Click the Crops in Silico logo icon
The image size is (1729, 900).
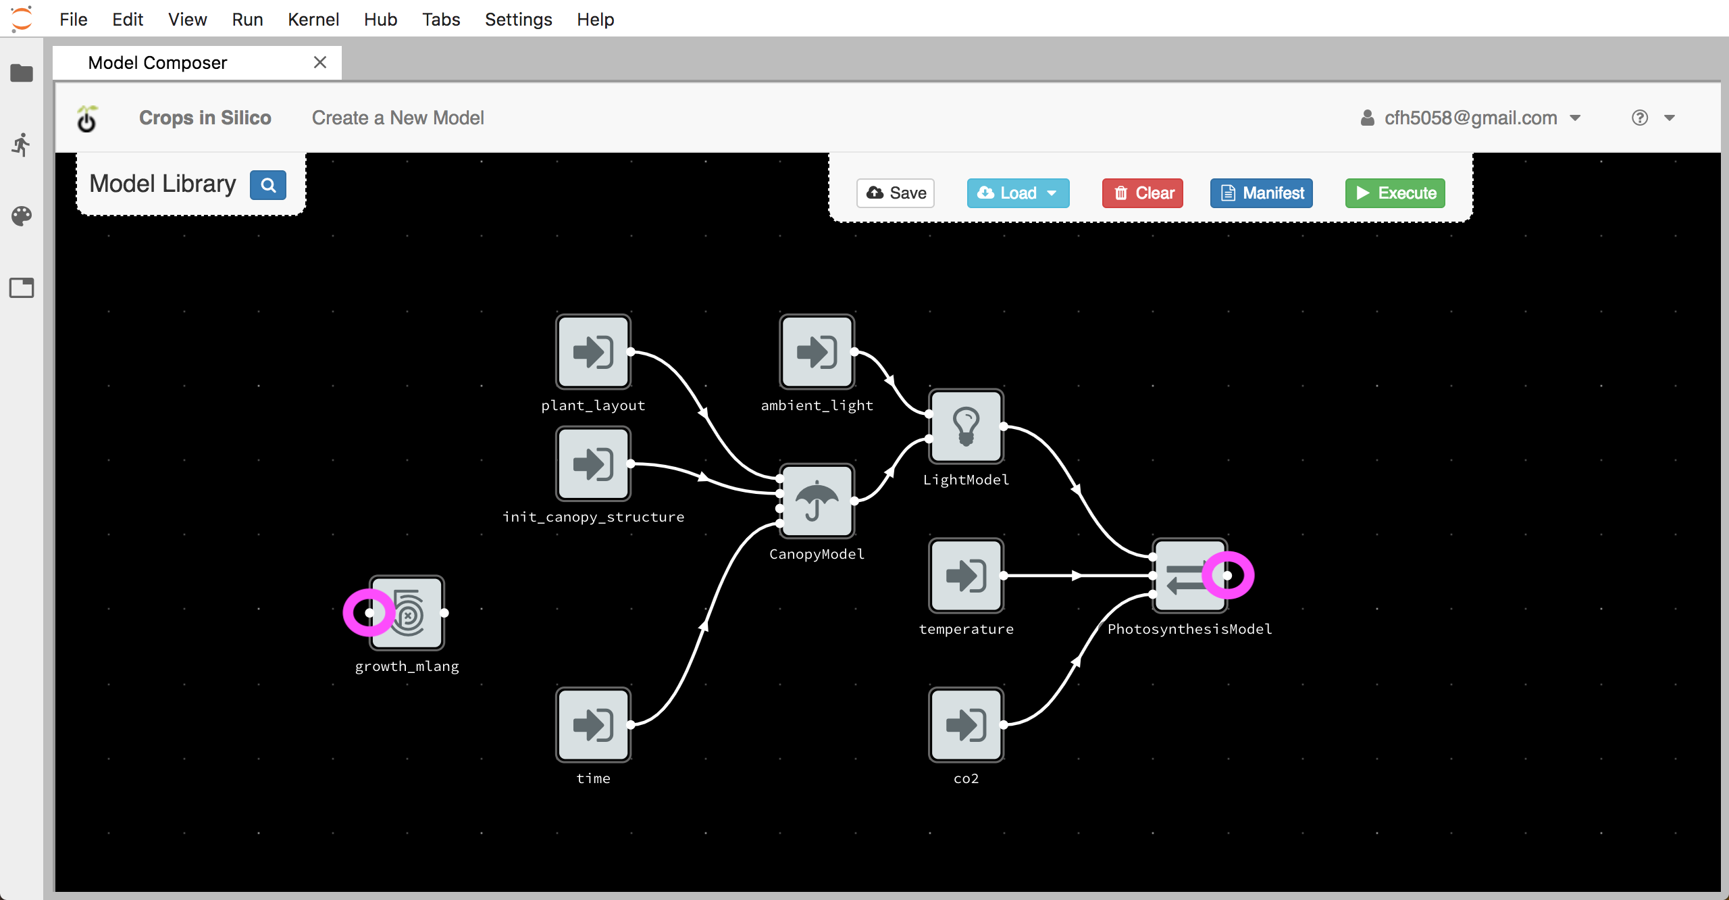(x=89, y=119)
